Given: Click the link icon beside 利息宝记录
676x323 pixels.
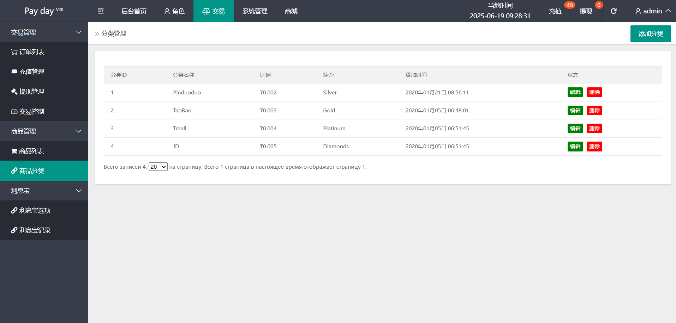Looking at the screenshot, I should click(14, 230).
